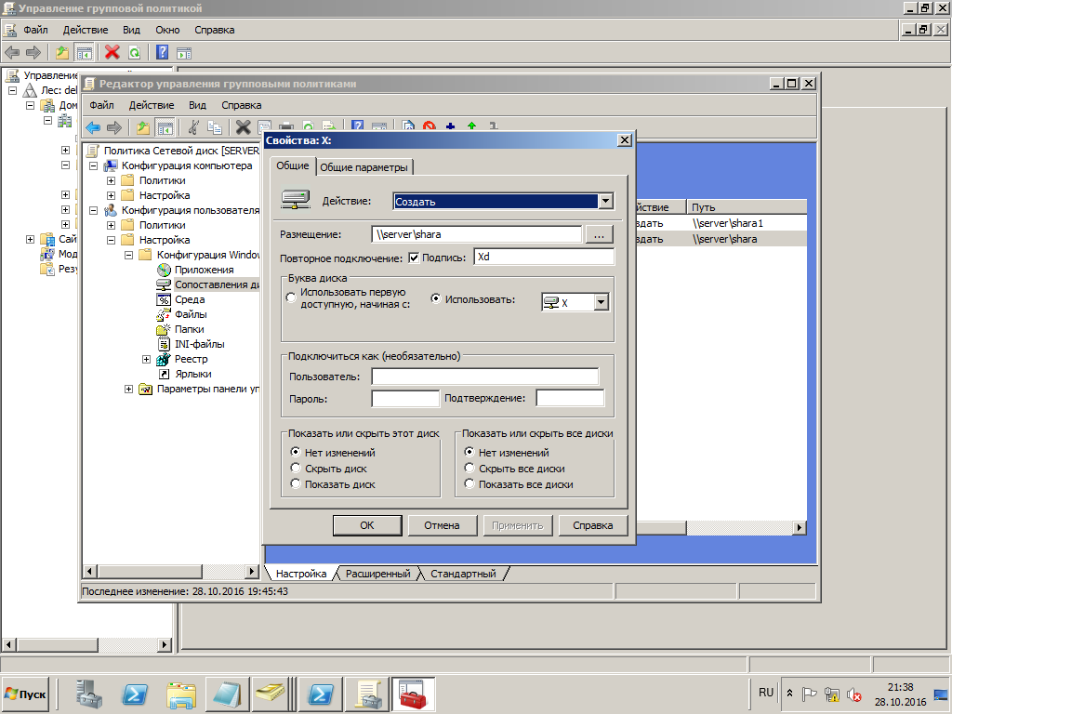Select the Файлы node icon
The height and width of the screenshot is (714, 1071).
[x=164, y=314]
